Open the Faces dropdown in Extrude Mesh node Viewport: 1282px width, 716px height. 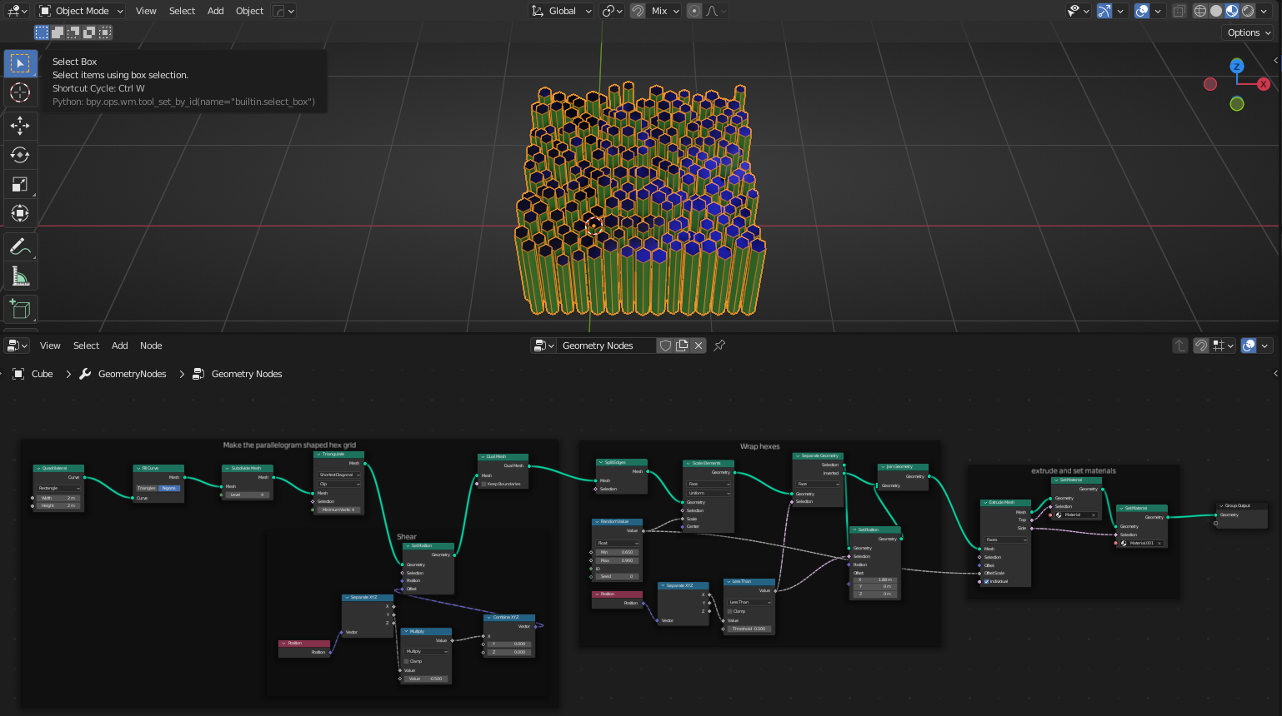click(x=1006, y=539)
